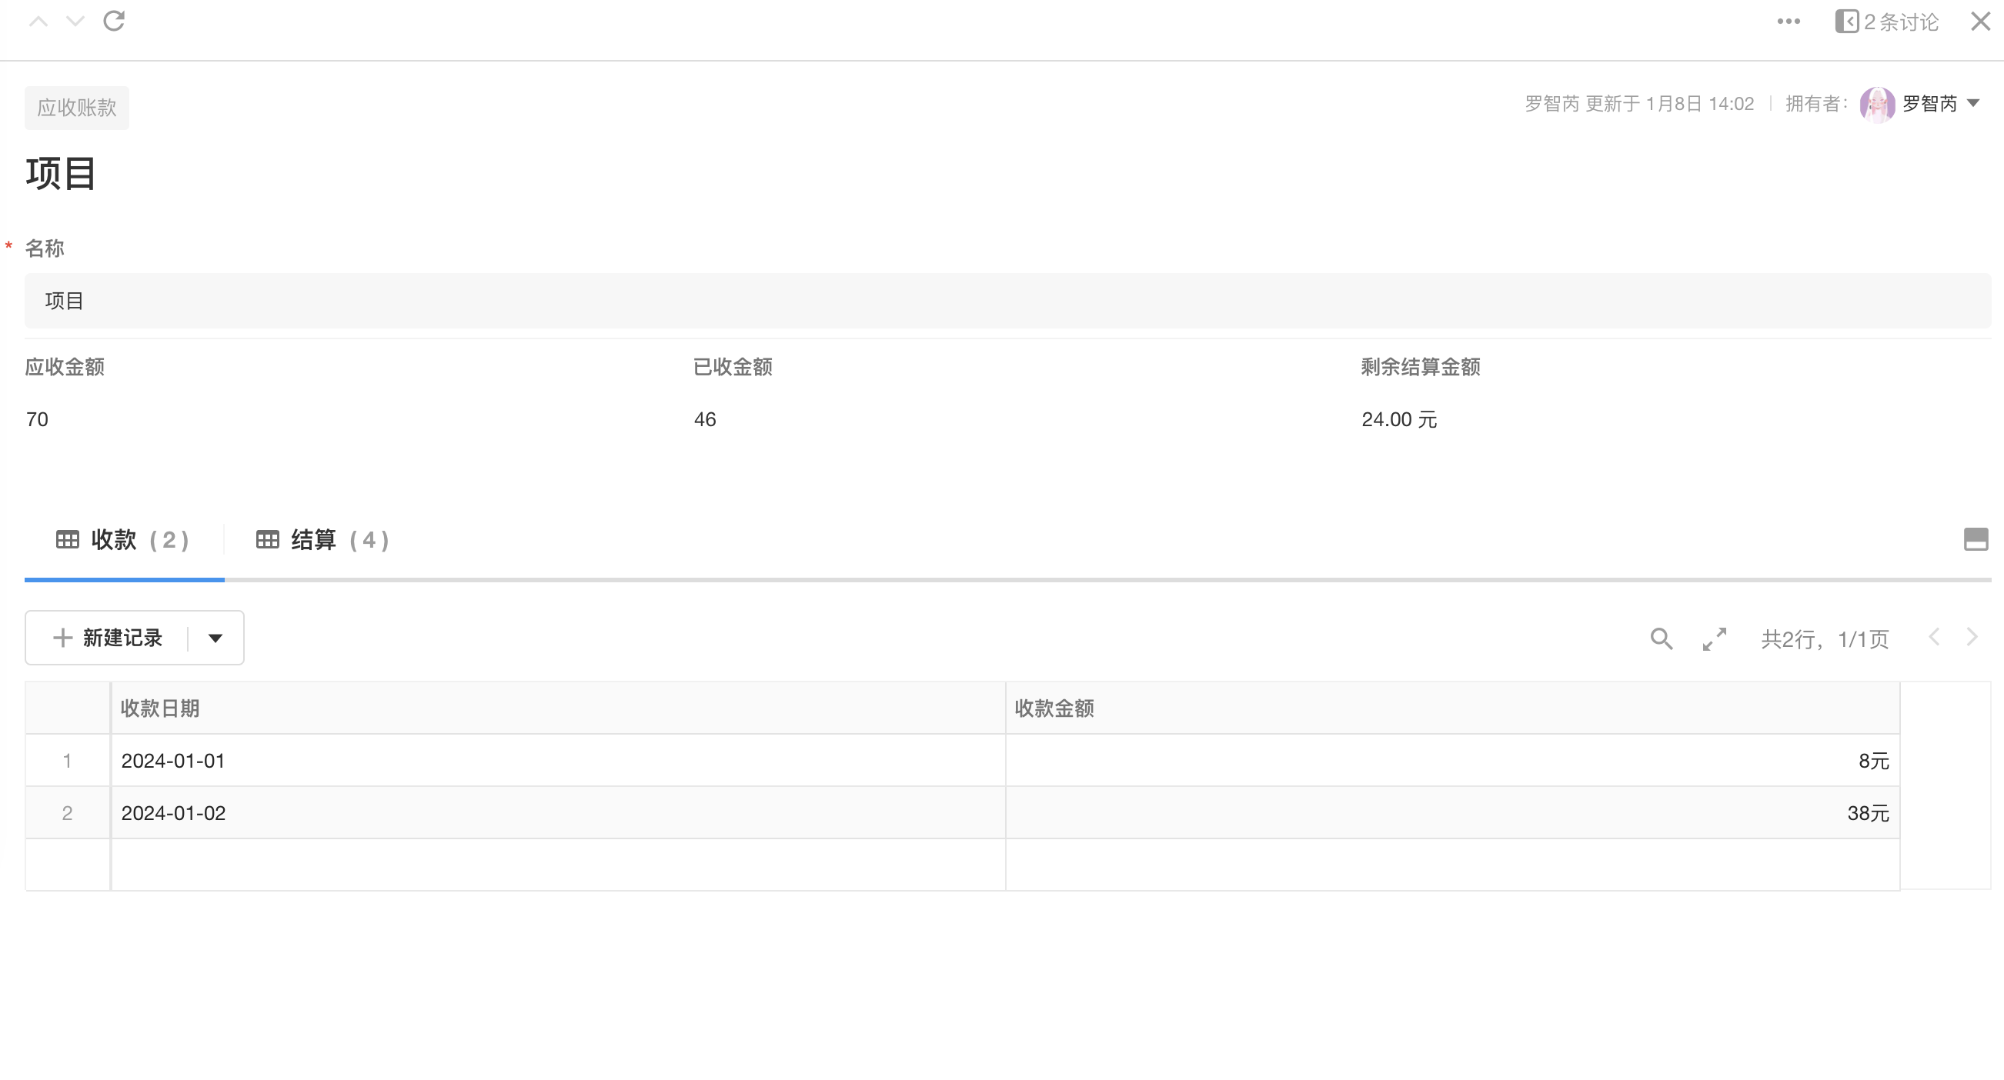Expand the sub-table to full screen
2004x1080 pixels.
[1714, 639]
